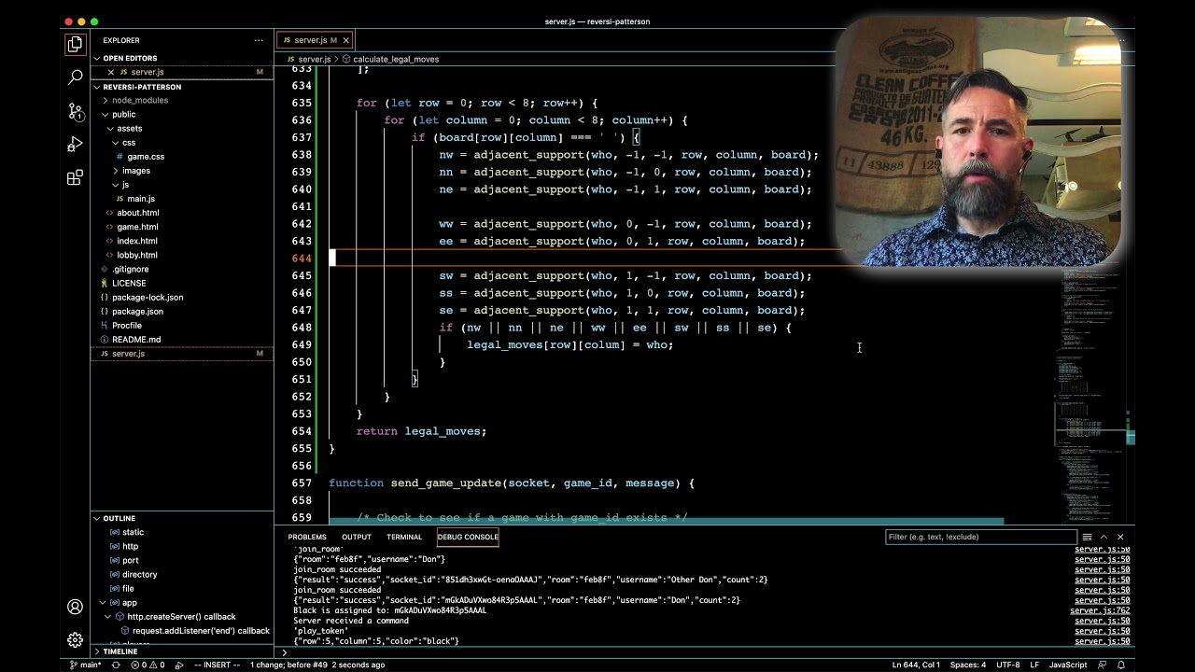Click the debug launch status bar icon
Viewport: 1195px width, 672px height.
pos(178,665)
